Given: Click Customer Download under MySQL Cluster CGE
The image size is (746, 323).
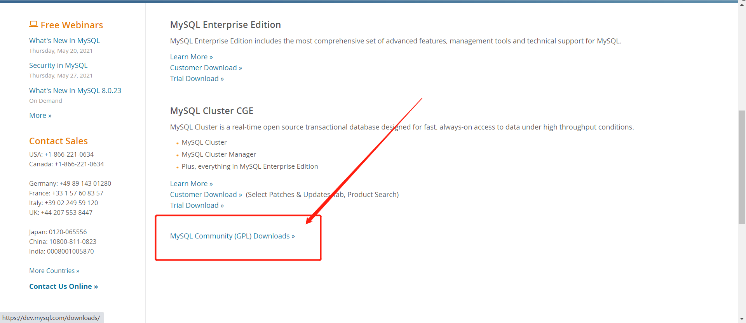Looking at the screenshot, I should click(x=206, y=195).
